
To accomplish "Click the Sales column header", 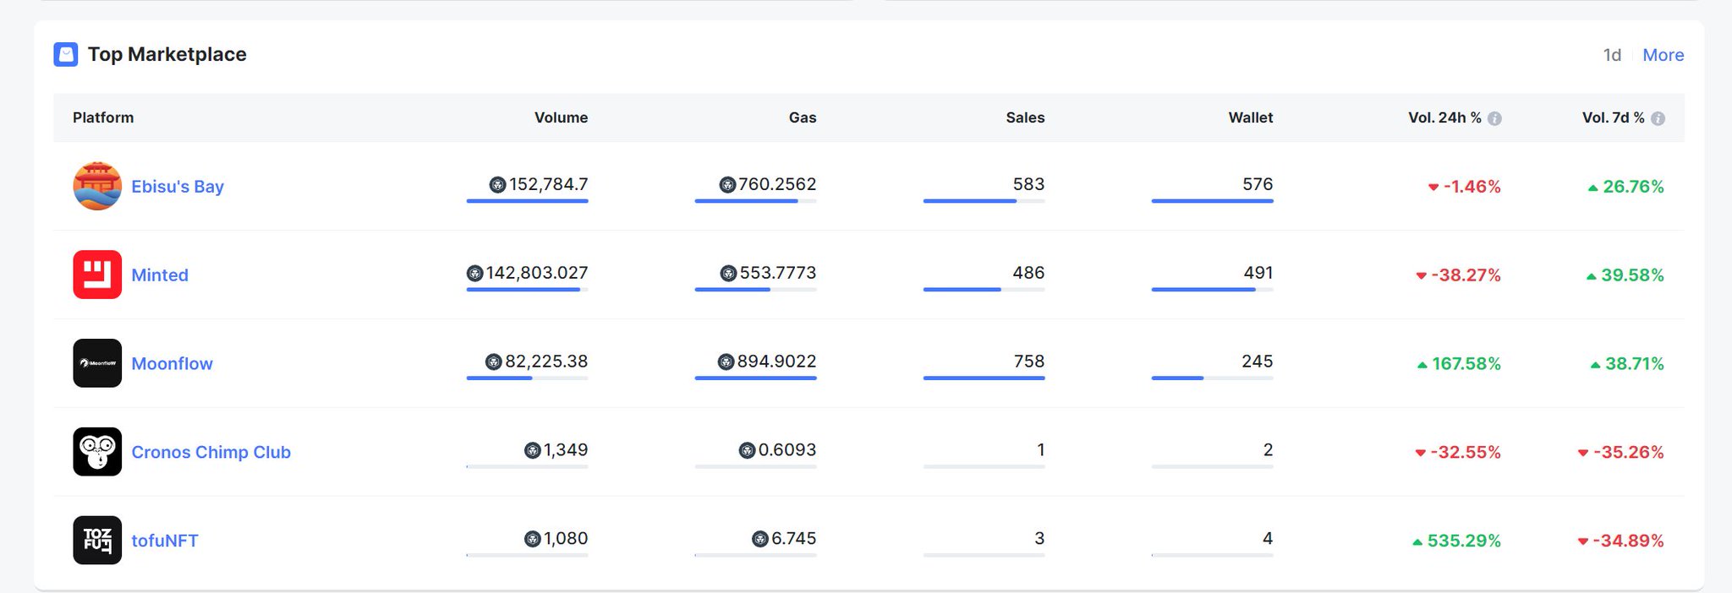I will (1025, 117).
